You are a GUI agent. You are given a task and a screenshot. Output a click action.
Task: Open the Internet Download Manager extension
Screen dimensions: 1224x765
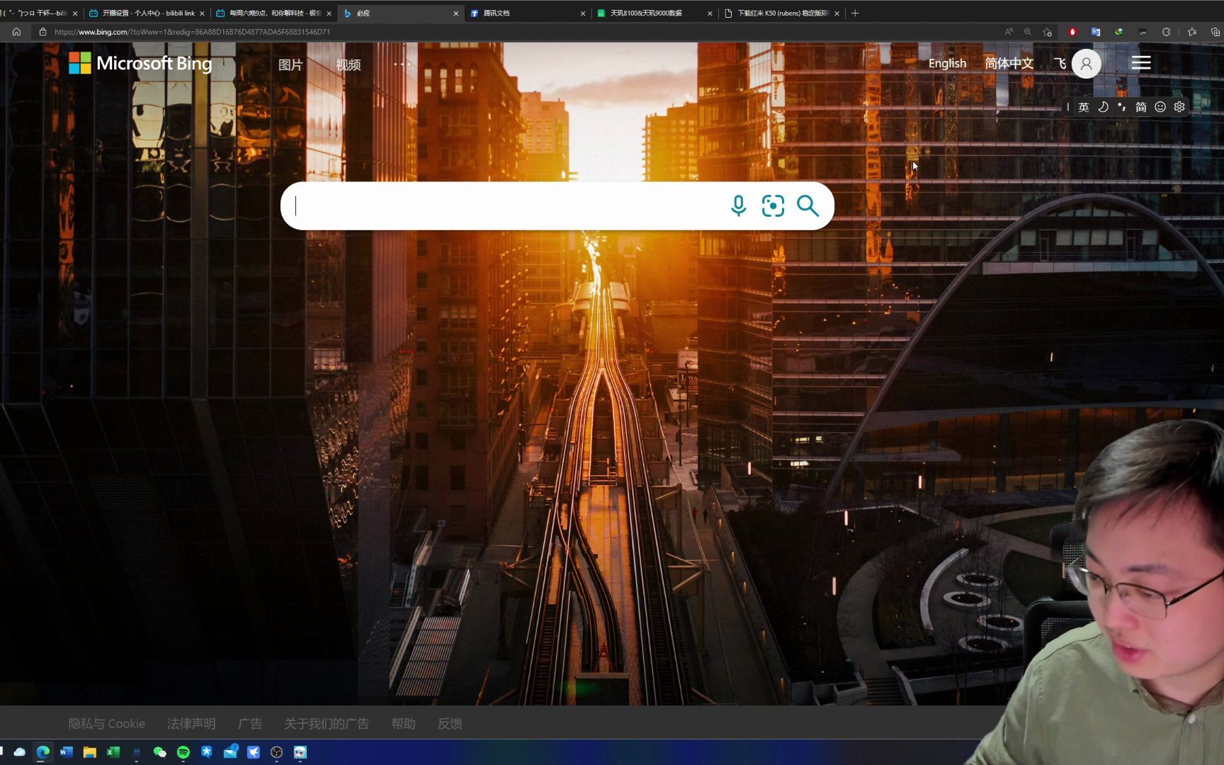tap(1119, 32)
